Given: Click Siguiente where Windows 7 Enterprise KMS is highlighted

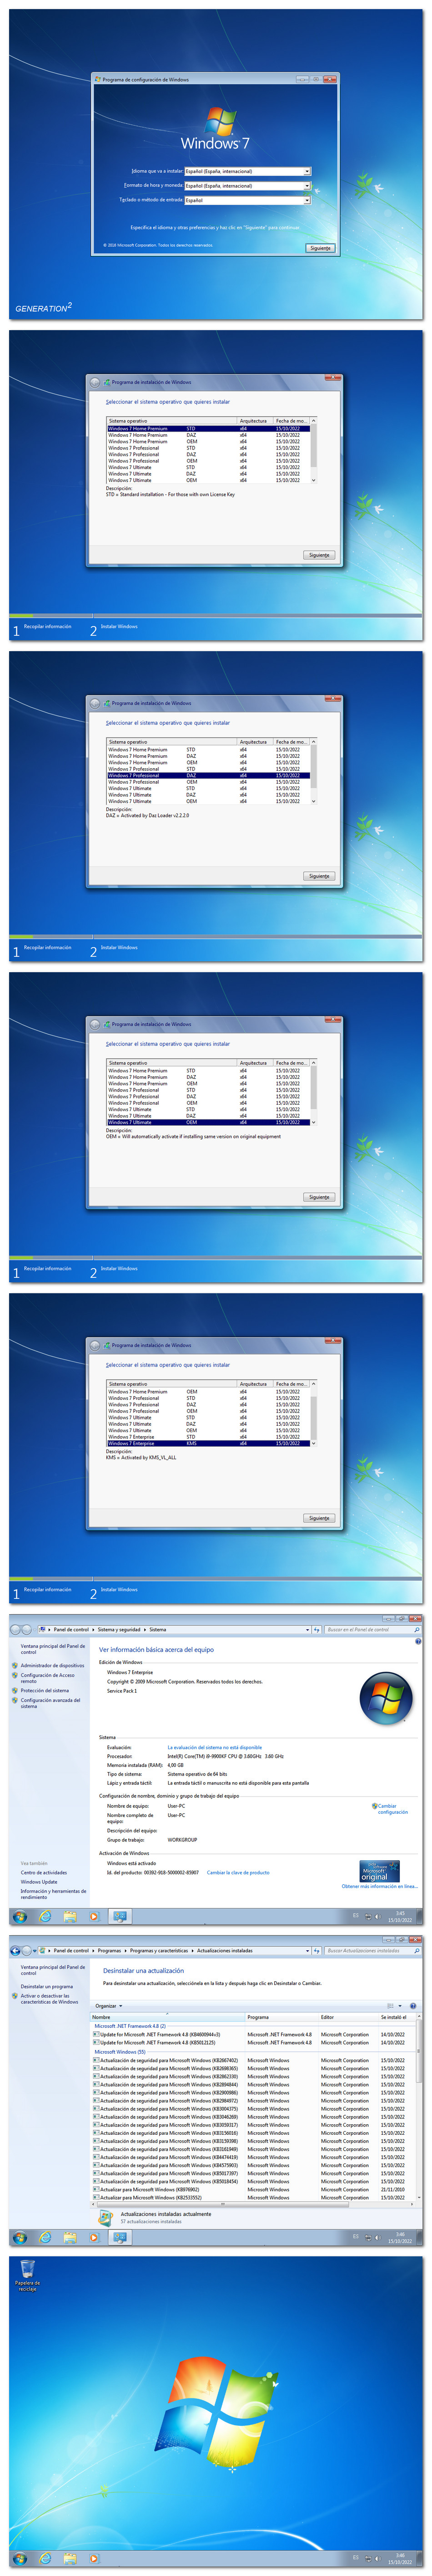Looking at the screenshot, I should (x=319, y=1518).
